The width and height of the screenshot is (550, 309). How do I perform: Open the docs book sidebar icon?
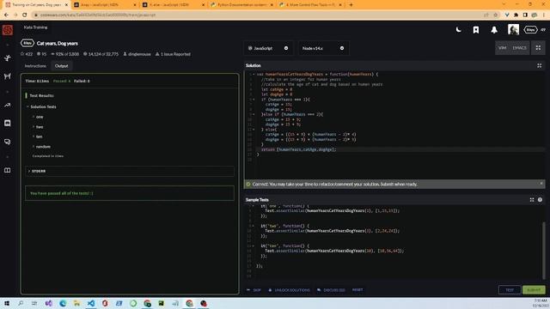pos(8,170)
